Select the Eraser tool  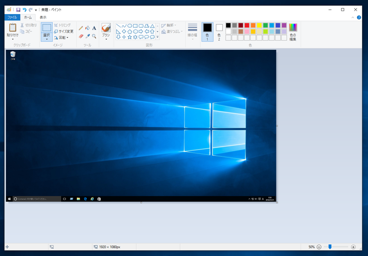point(81,36)
